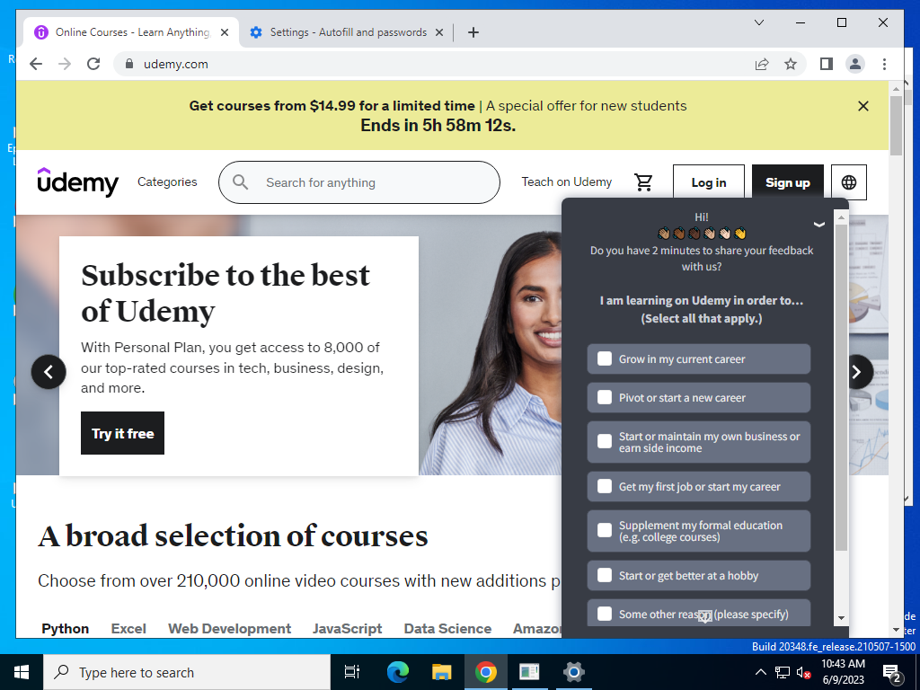The width and height of the screenshot is (920, 690).
Task: Close the Settings tab
Action: pos(438,32)
